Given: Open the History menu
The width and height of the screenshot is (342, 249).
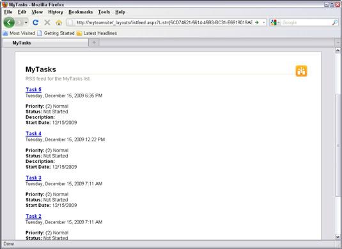Looking at the screenshot, I should [56, 12].
